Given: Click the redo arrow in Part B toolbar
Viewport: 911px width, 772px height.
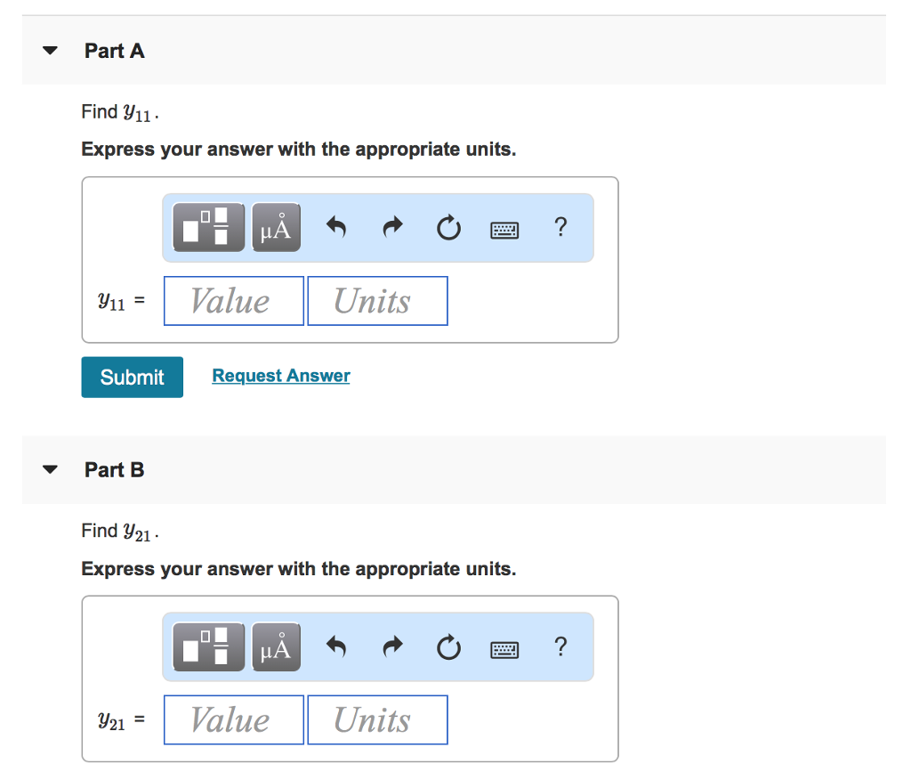Looking at the screenshot, I should click(391, 647).
